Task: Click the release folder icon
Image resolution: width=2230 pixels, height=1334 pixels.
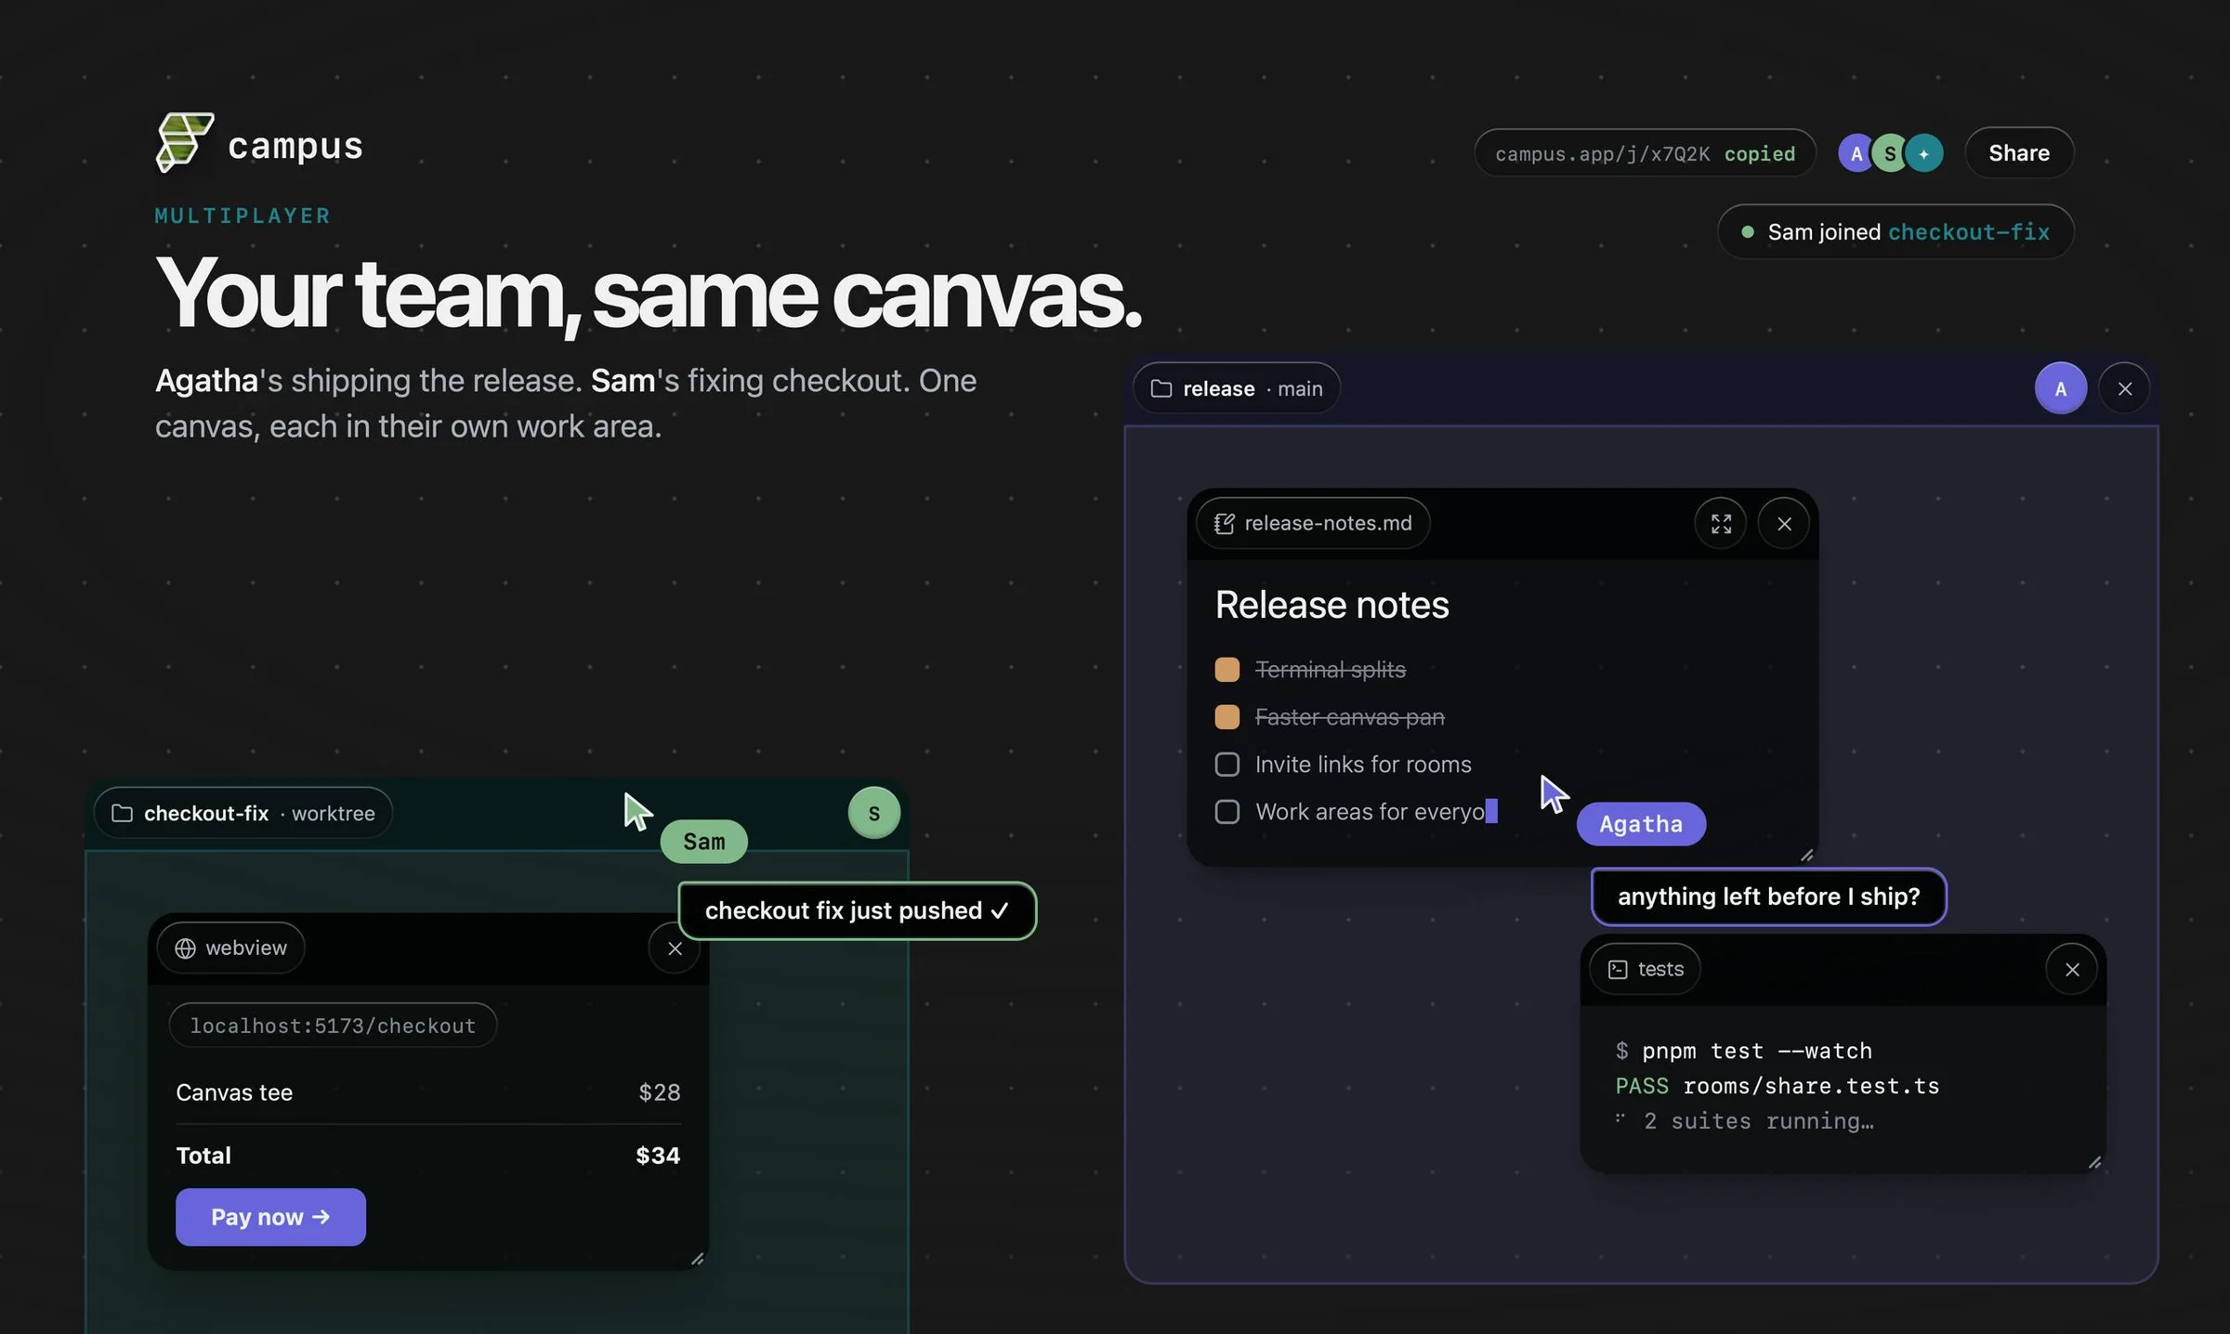Action: (x=1161, y=388)
